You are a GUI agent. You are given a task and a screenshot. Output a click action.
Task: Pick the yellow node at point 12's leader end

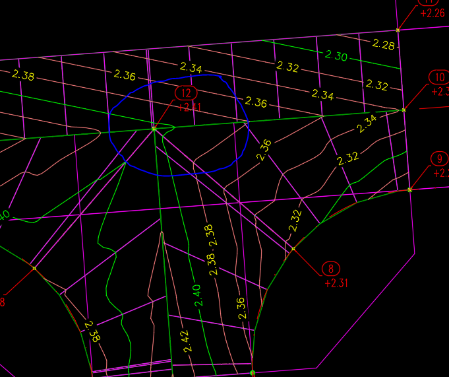pyautogui.click(x=154, y=129)
